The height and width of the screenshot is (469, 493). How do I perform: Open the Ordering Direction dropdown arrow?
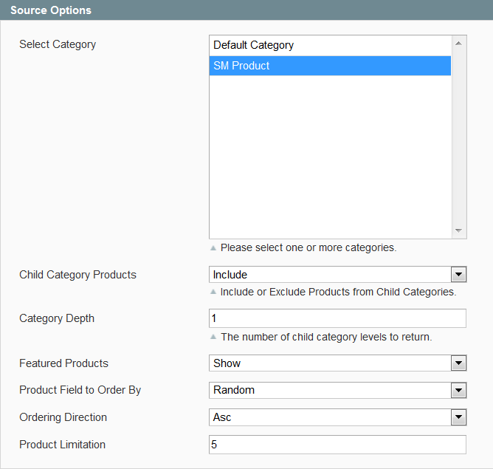[458, 417]
